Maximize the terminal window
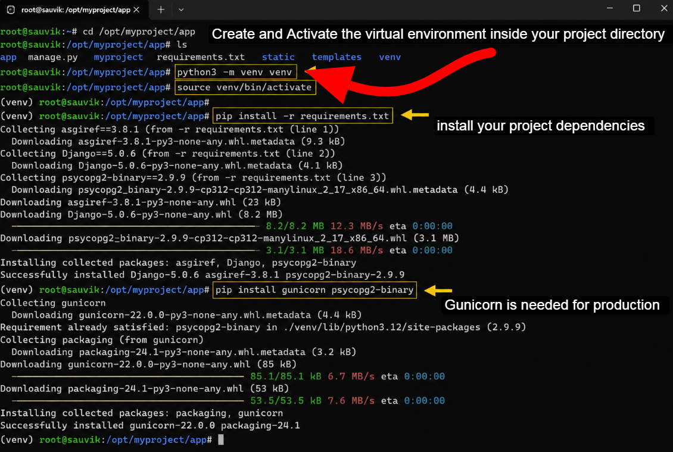Screen dimensions: 673x452 tap(637, 8)
